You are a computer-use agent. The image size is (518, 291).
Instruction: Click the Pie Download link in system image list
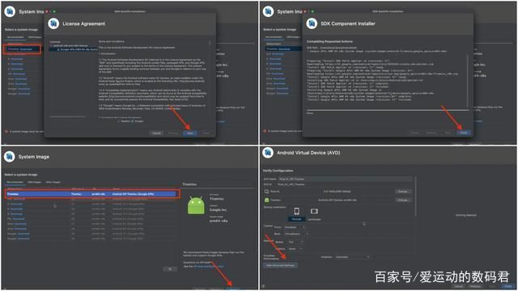tap(19, 219)
